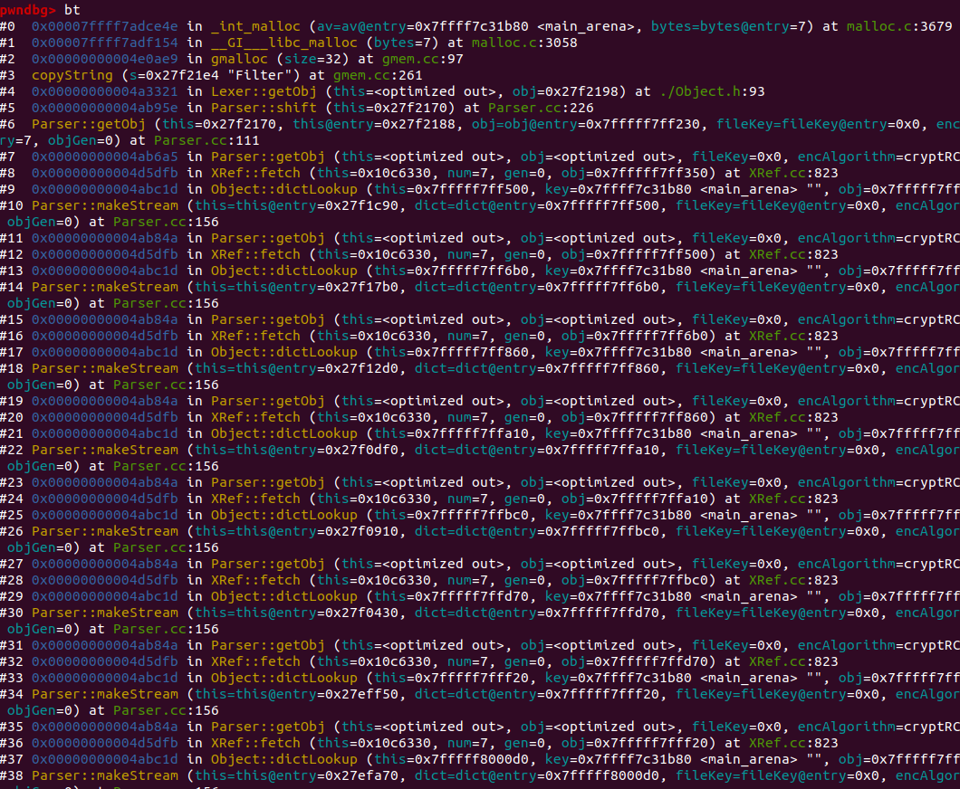Click 'Parser::makeStream' in frame #10
This screenshot has width=960, height=789.
[105, 206]
